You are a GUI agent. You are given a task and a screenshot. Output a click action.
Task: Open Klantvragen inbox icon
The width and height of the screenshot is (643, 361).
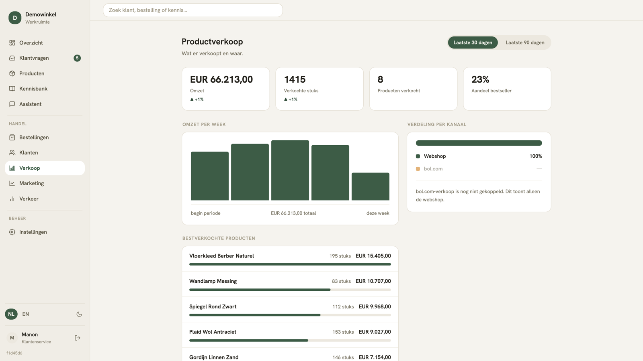12,58
